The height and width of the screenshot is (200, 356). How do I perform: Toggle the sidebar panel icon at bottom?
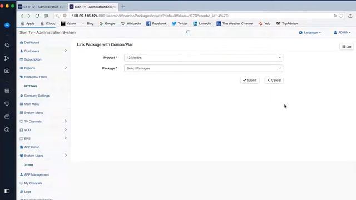pyautogui.click(x=7, y=191)
